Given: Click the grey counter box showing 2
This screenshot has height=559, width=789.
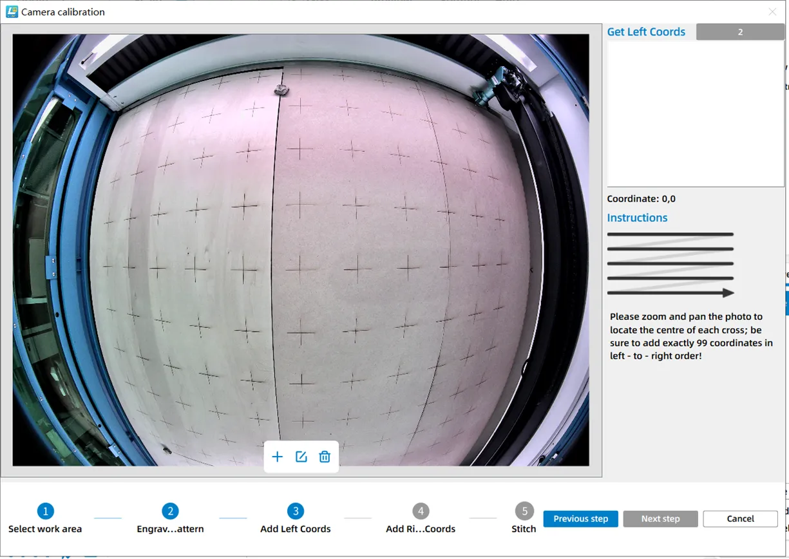Looking at the screenshot, I should (739, 32).
